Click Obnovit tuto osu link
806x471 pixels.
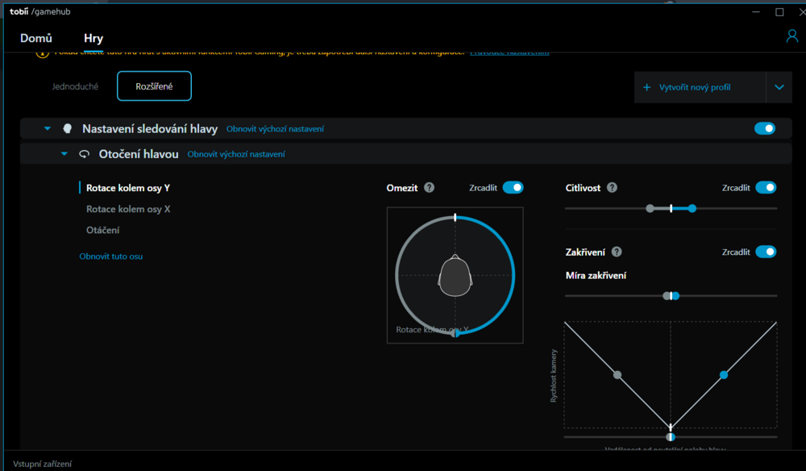point(110,256)
